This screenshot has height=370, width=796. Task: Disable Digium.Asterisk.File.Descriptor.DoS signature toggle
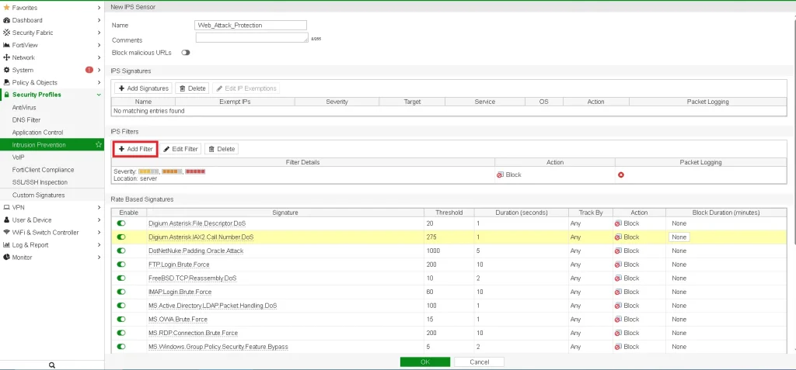coord(120,223)
